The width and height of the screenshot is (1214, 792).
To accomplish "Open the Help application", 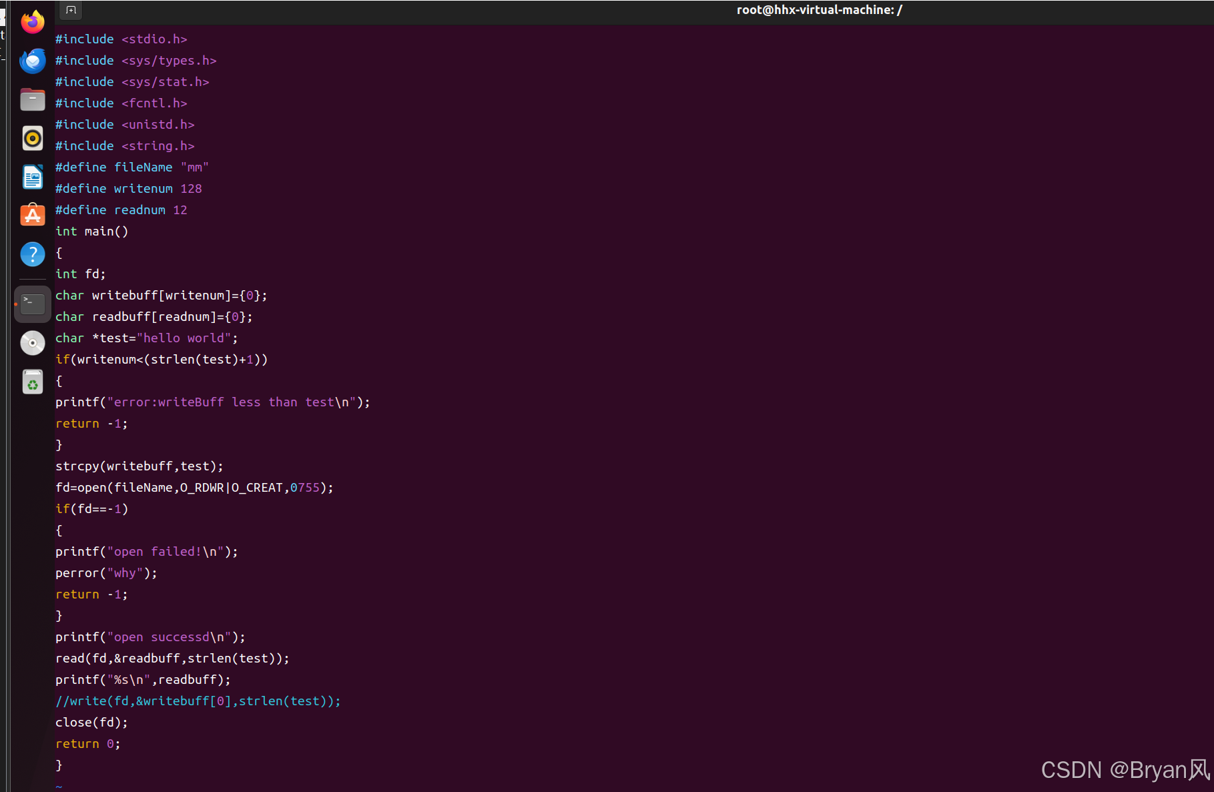I will coord(32,254).
